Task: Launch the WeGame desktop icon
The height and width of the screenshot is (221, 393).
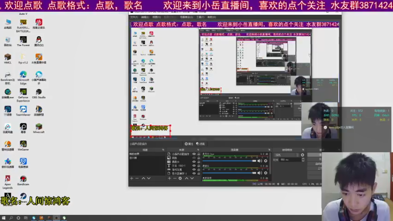Action: [x=23, y=146]
